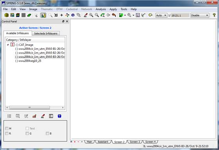Viewport: 219px width, 150px height.
Task: Collapse the CAT_Image tree category
Action: [8, 45]
